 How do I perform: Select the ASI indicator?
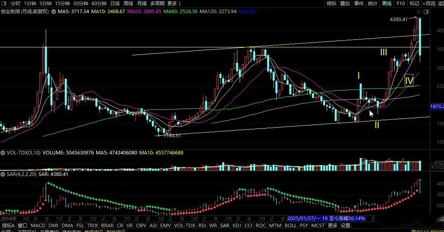click(153, 226)
